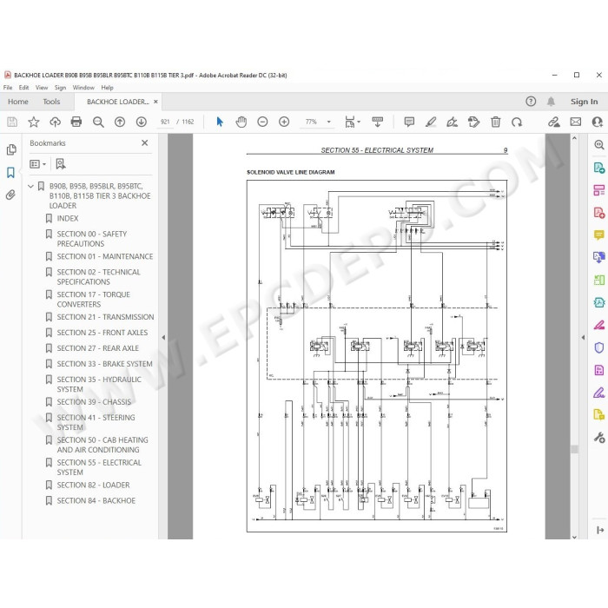Open the Window menu
The height and width of the screenshot is (608, 608).
[x=83, y=88]
